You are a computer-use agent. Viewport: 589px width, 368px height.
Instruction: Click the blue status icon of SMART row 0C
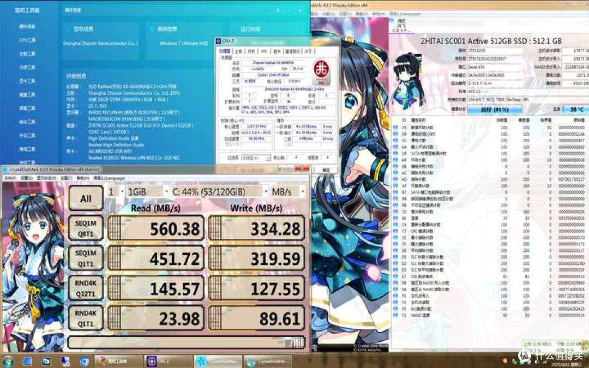coord(395,141)
